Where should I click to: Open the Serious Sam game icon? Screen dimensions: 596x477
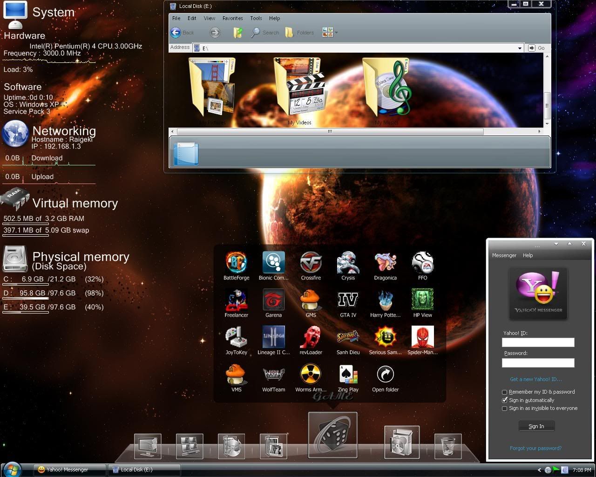coord(385,337)
